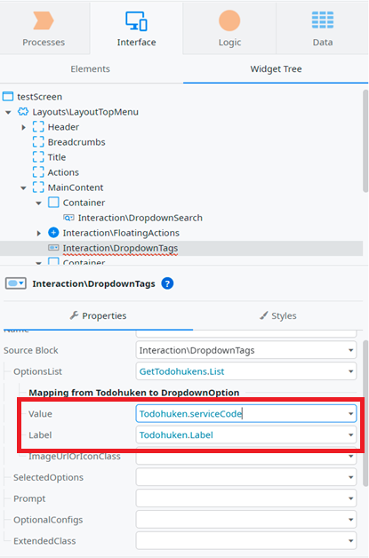Click the Prompt property input field
This screenshot has width=369, height=558.
coord(246,498)
